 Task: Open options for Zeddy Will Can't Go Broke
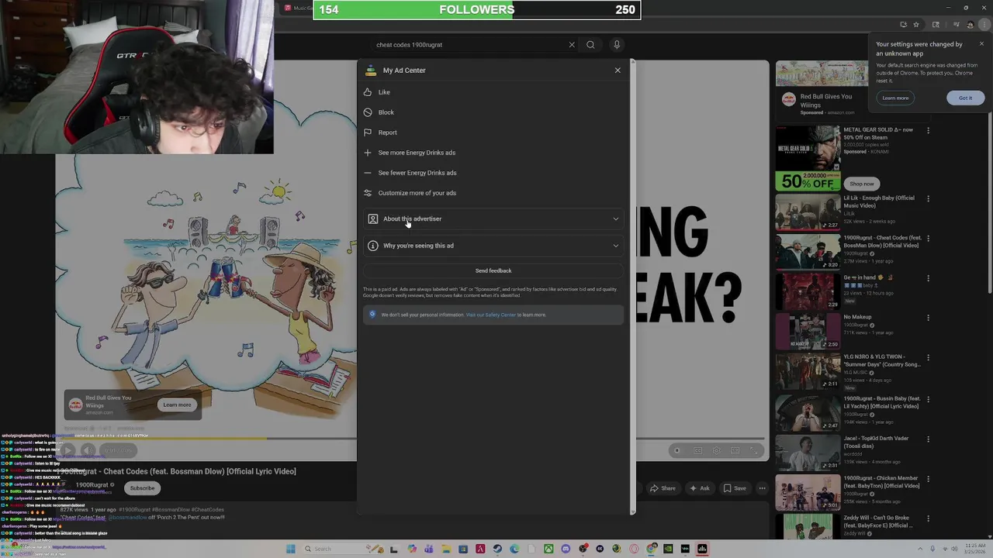tap(928, 518)
